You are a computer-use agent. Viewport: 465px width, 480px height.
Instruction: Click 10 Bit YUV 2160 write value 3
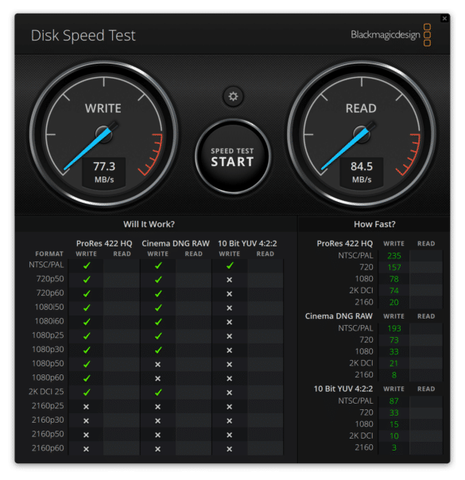click(394, 447)
